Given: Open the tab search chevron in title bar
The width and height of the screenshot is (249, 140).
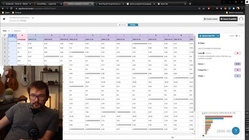Looking at the screenshot, I should point(224,2).
